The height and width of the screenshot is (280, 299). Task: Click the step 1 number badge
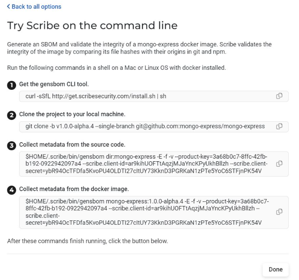11,85
